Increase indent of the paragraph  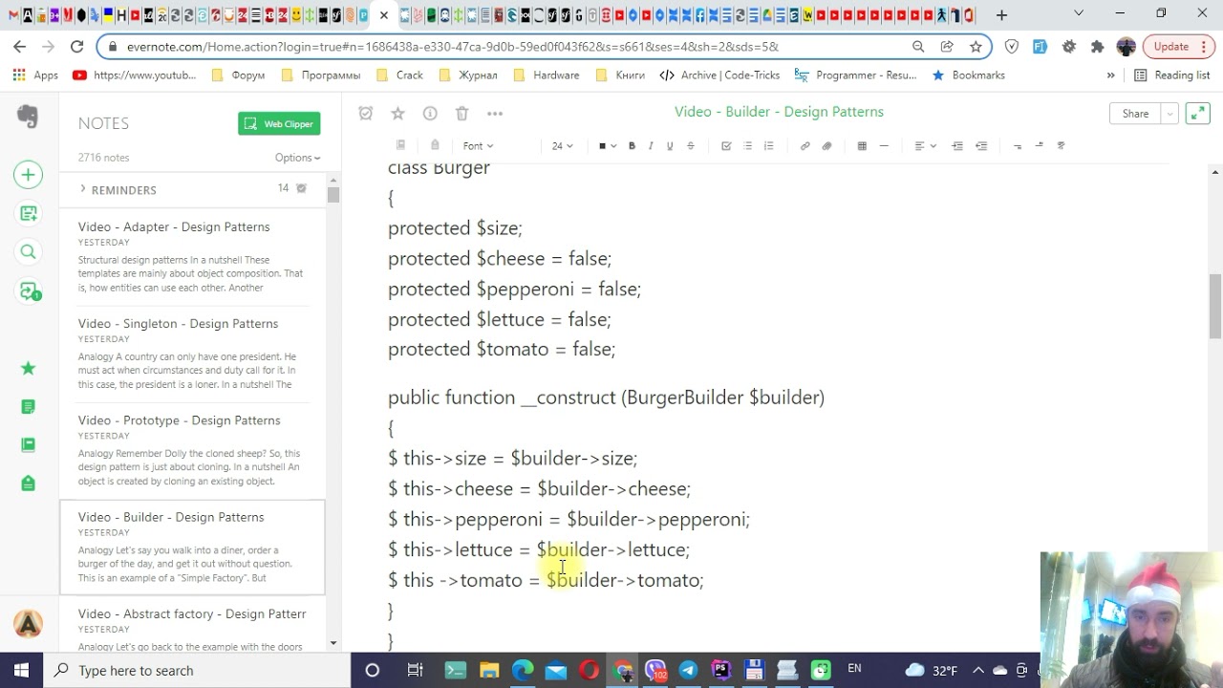pos(957,146)
